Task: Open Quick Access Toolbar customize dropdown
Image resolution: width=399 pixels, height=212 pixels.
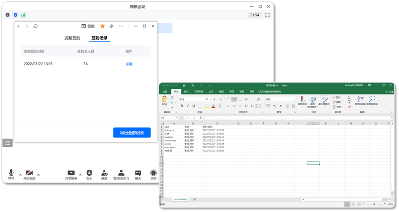Action: [210, 85]
